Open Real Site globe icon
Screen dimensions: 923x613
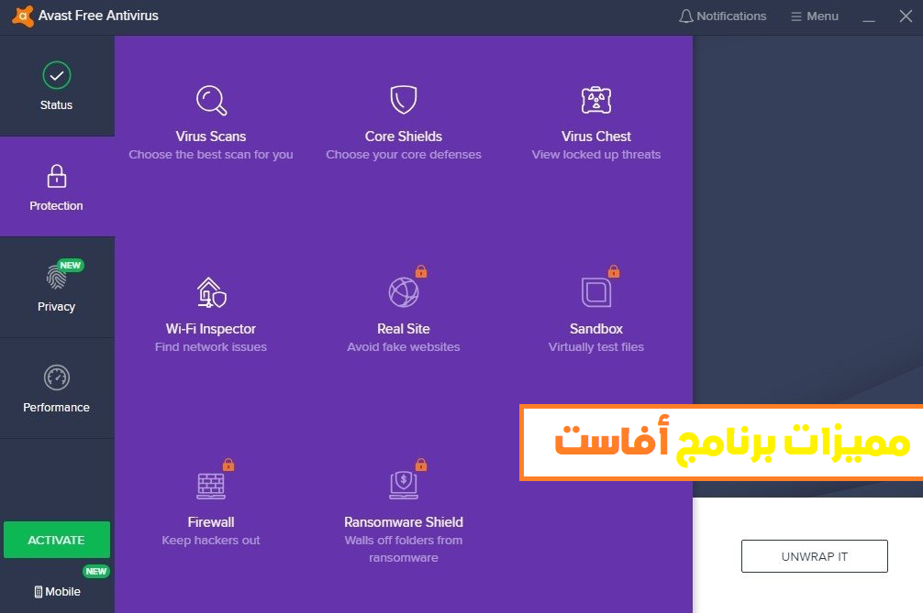click(x=403, y=292)
